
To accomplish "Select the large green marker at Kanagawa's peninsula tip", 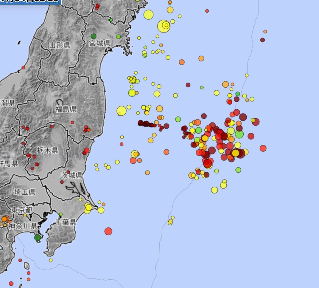I will 38,238.
